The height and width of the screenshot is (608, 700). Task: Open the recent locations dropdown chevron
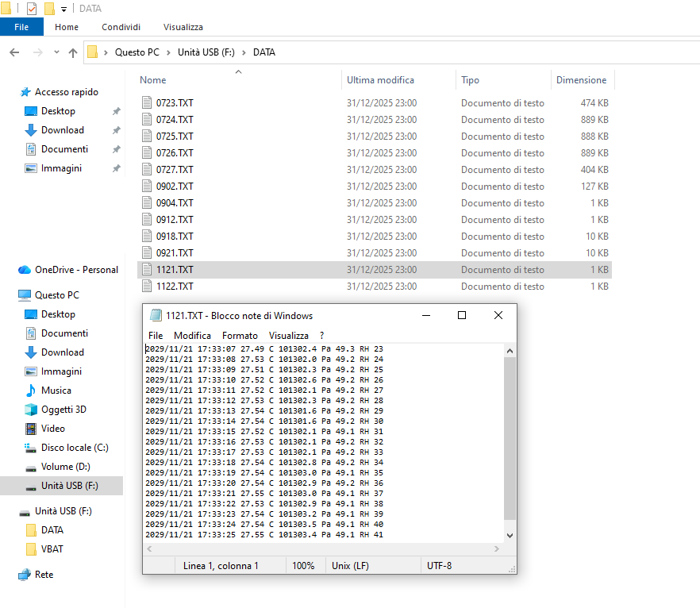click(x=56, y=52)
